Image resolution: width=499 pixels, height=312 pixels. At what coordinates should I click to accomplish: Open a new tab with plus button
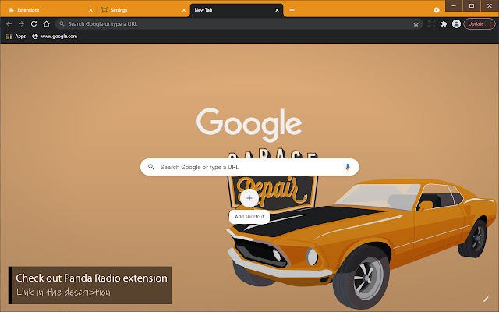coord(292,10)
